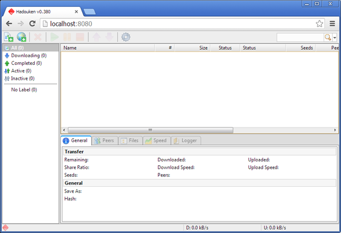Click the Move down queue arrow icon
Viewport: 341px width, 233px height.
tap(109, 37)
